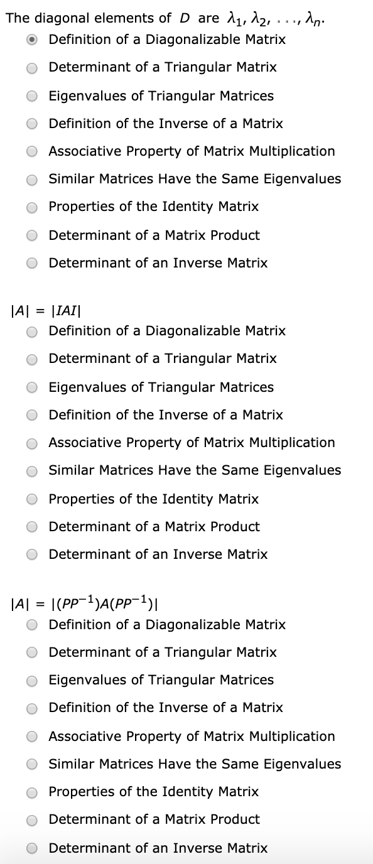Screen dimensions: 373x864
Task: Select 'Associative Property of Matrix Multiplication' in the first group
Action: [31, 151]
